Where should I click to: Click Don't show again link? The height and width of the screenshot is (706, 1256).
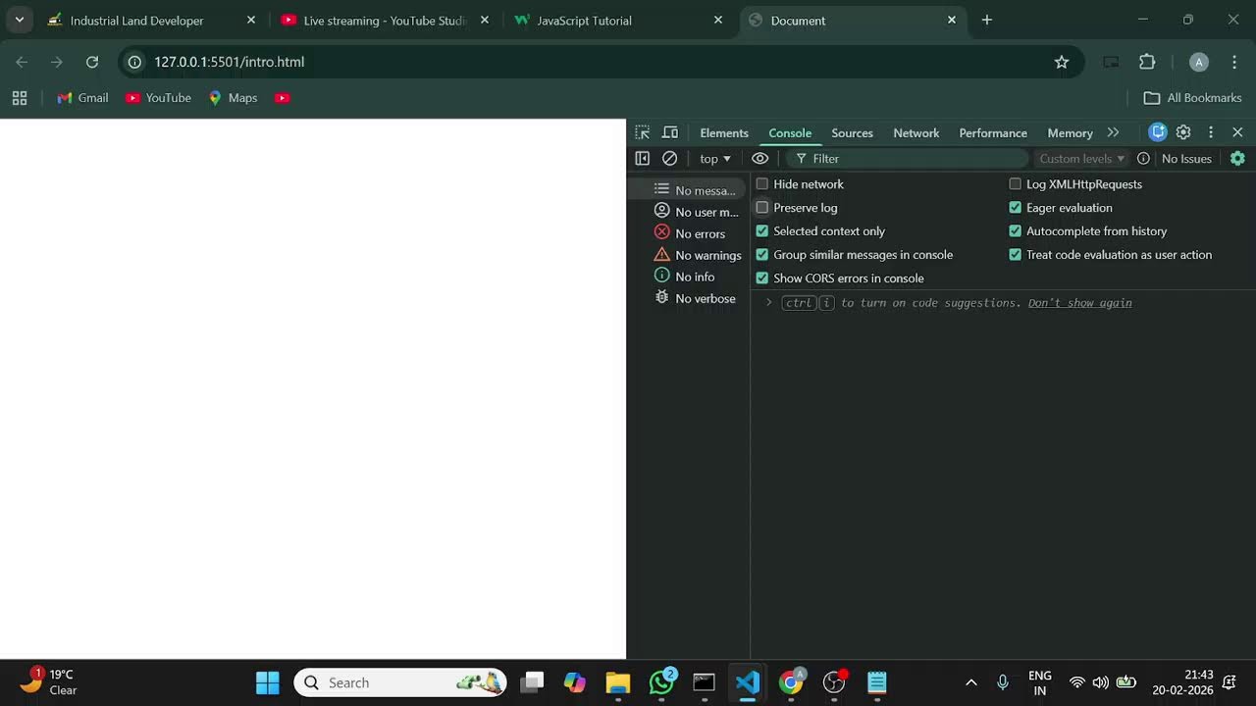point(1079,303)
